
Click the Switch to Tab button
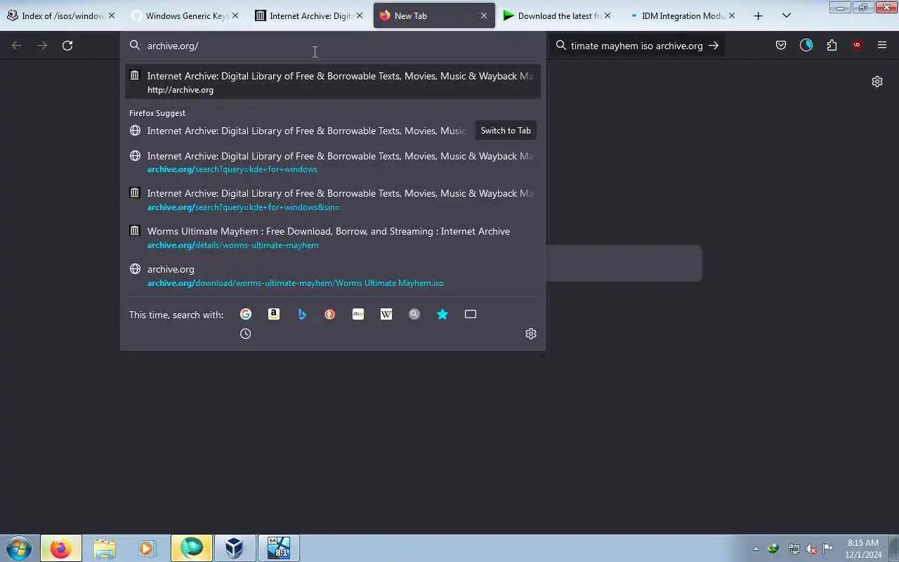tap(506, 131)
